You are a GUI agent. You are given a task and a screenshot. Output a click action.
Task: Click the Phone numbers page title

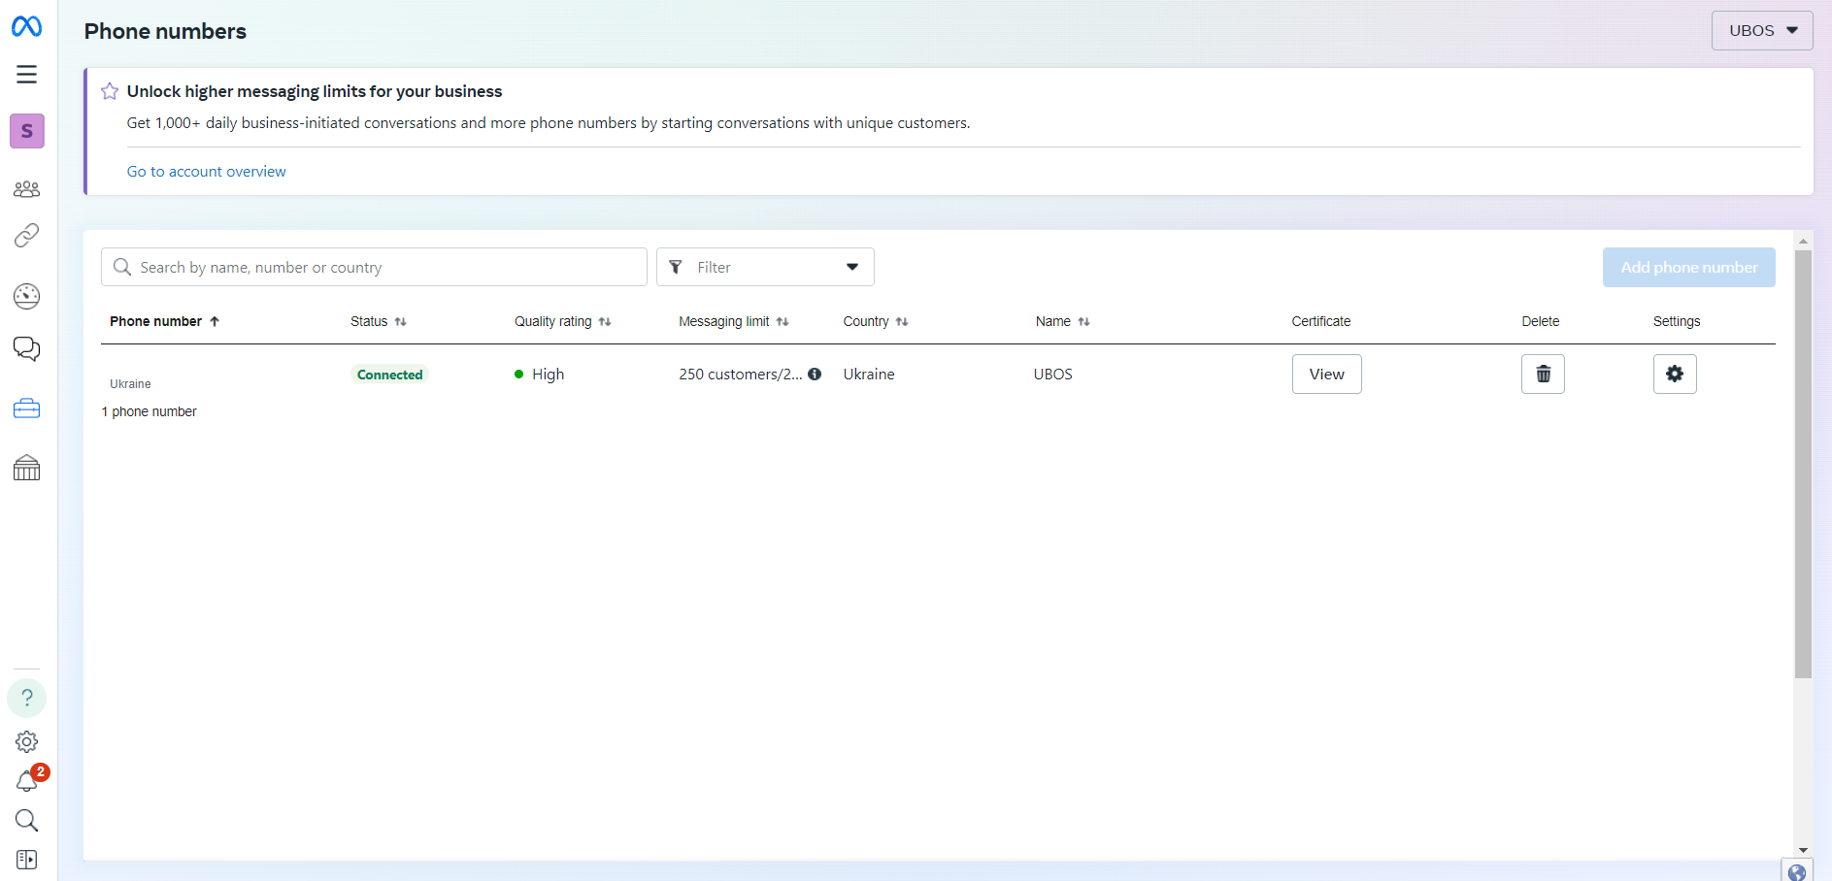point(166,31)
